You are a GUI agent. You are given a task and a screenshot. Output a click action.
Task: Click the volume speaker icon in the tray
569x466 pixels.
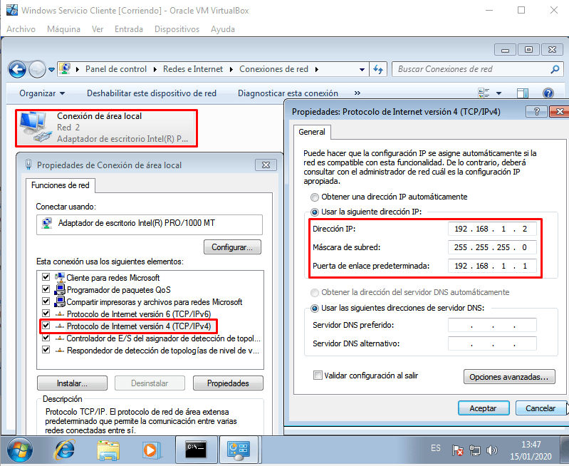click(491, 450)
